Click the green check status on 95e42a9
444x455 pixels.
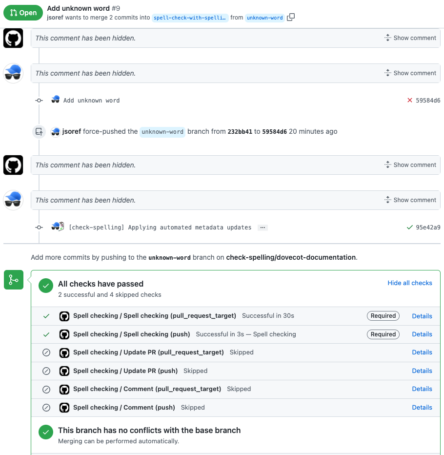click(409, 227)
